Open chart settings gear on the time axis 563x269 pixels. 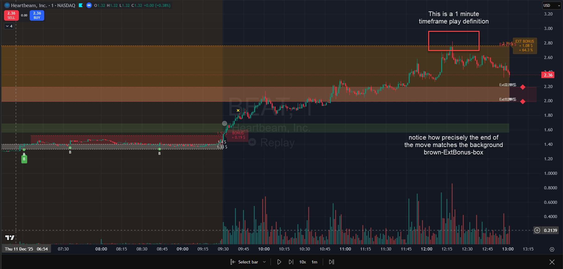click(552, 249)
